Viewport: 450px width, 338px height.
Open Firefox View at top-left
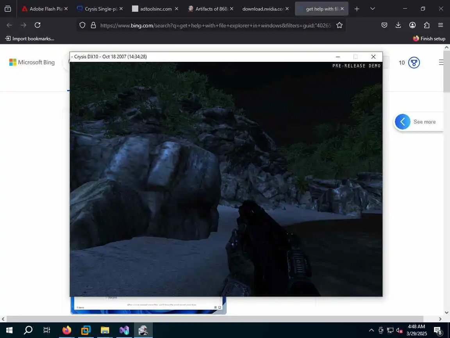tap(8, 9)
